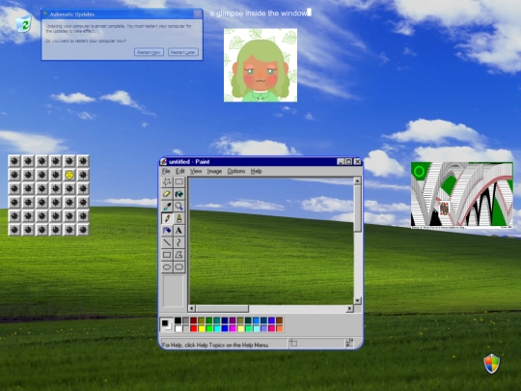
Task: Open the Image menu in Paint
Action: pyautogui.click(x=214, y=171)
